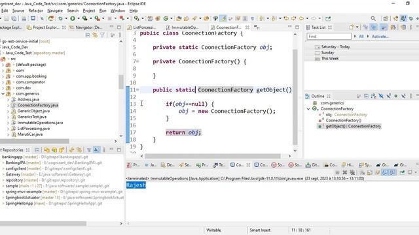
Task: Show hidden editor tabs list chevron
Action: (x=257, y=27)
